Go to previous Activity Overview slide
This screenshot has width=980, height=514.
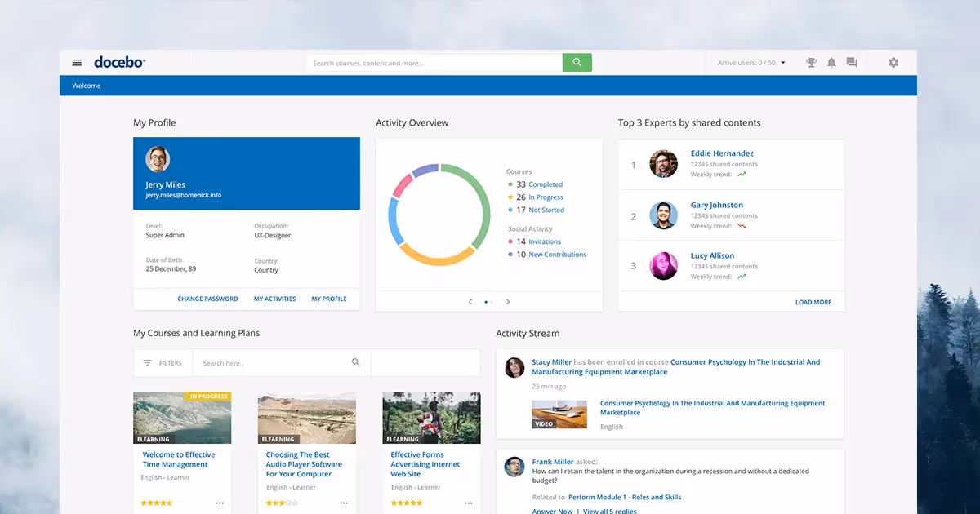tap(470, 302)
